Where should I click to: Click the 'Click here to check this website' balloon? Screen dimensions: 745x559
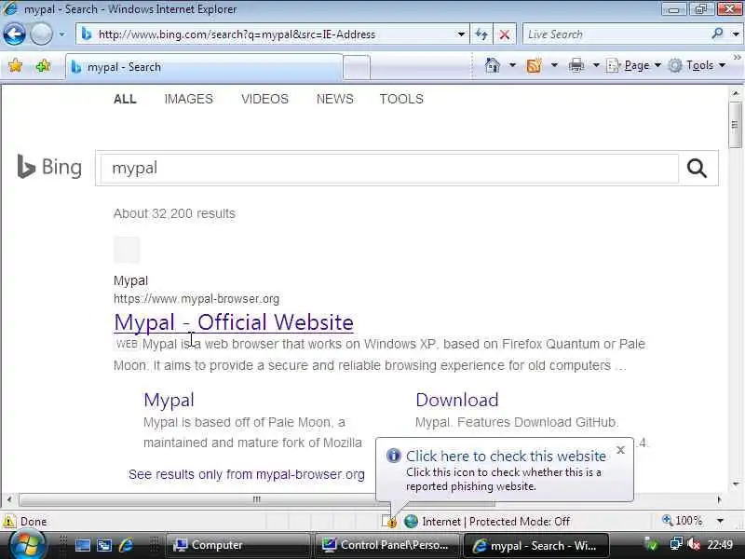[506, 457]
